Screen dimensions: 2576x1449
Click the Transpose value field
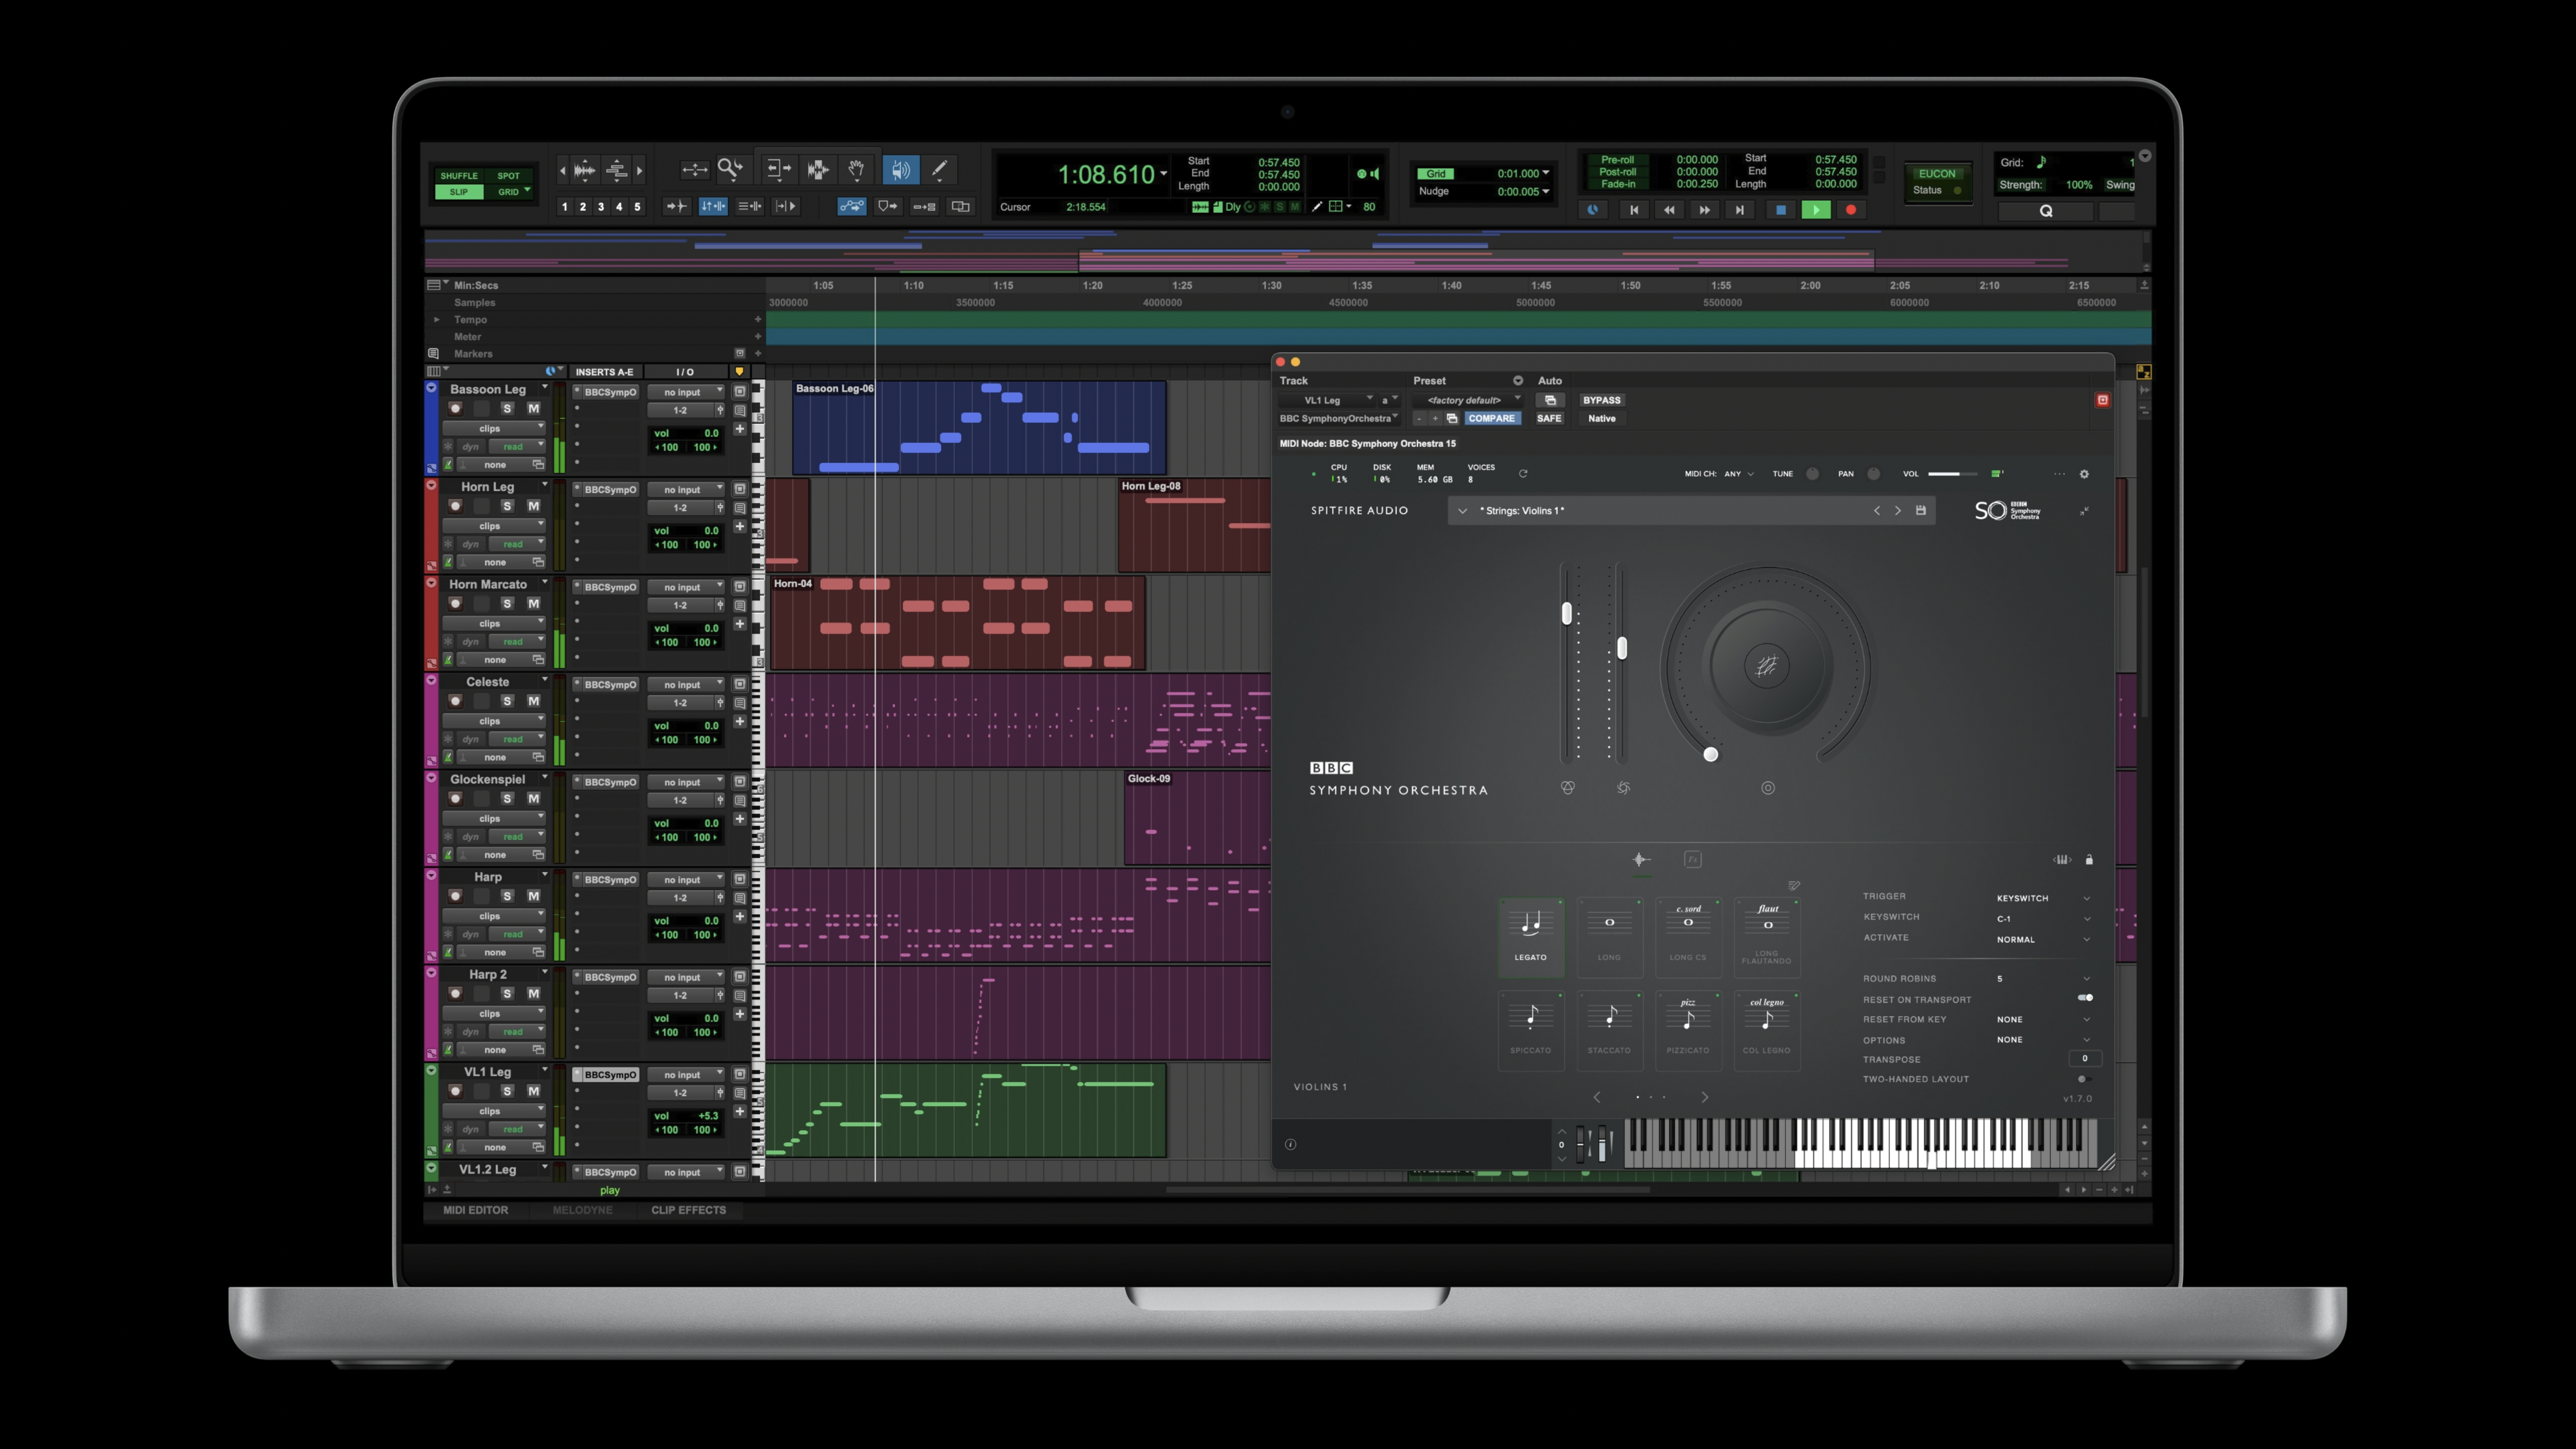coord(2084,1059)
